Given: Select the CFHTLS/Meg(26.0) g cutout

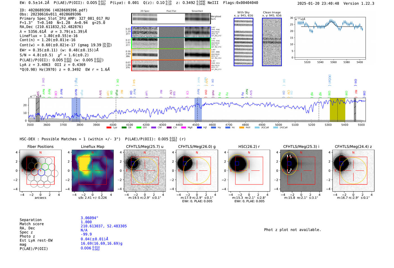Looking at the screenshot, I should 197,170.
